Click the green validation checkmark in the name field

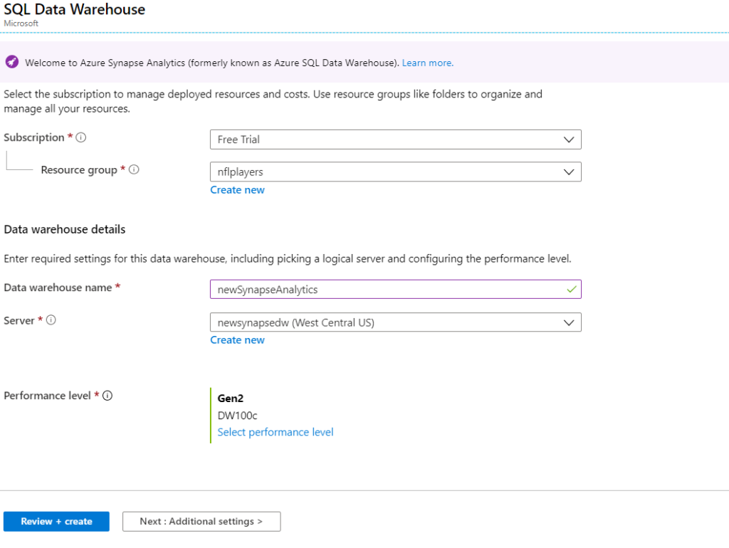(572, 289)
